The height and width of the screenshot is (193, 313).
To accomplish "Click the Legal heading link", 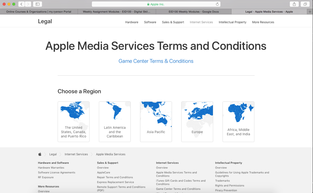I will tap(45, 22).
